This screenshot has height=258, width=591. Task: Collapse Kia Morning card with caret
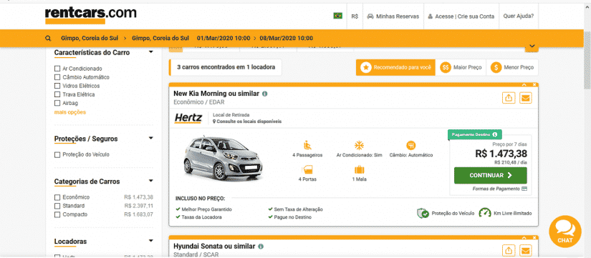[524, 84]
